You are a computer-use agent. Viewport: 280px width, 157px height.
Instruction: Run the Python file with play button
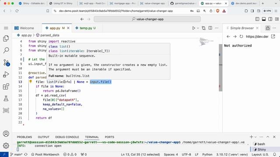pos(193,28)
